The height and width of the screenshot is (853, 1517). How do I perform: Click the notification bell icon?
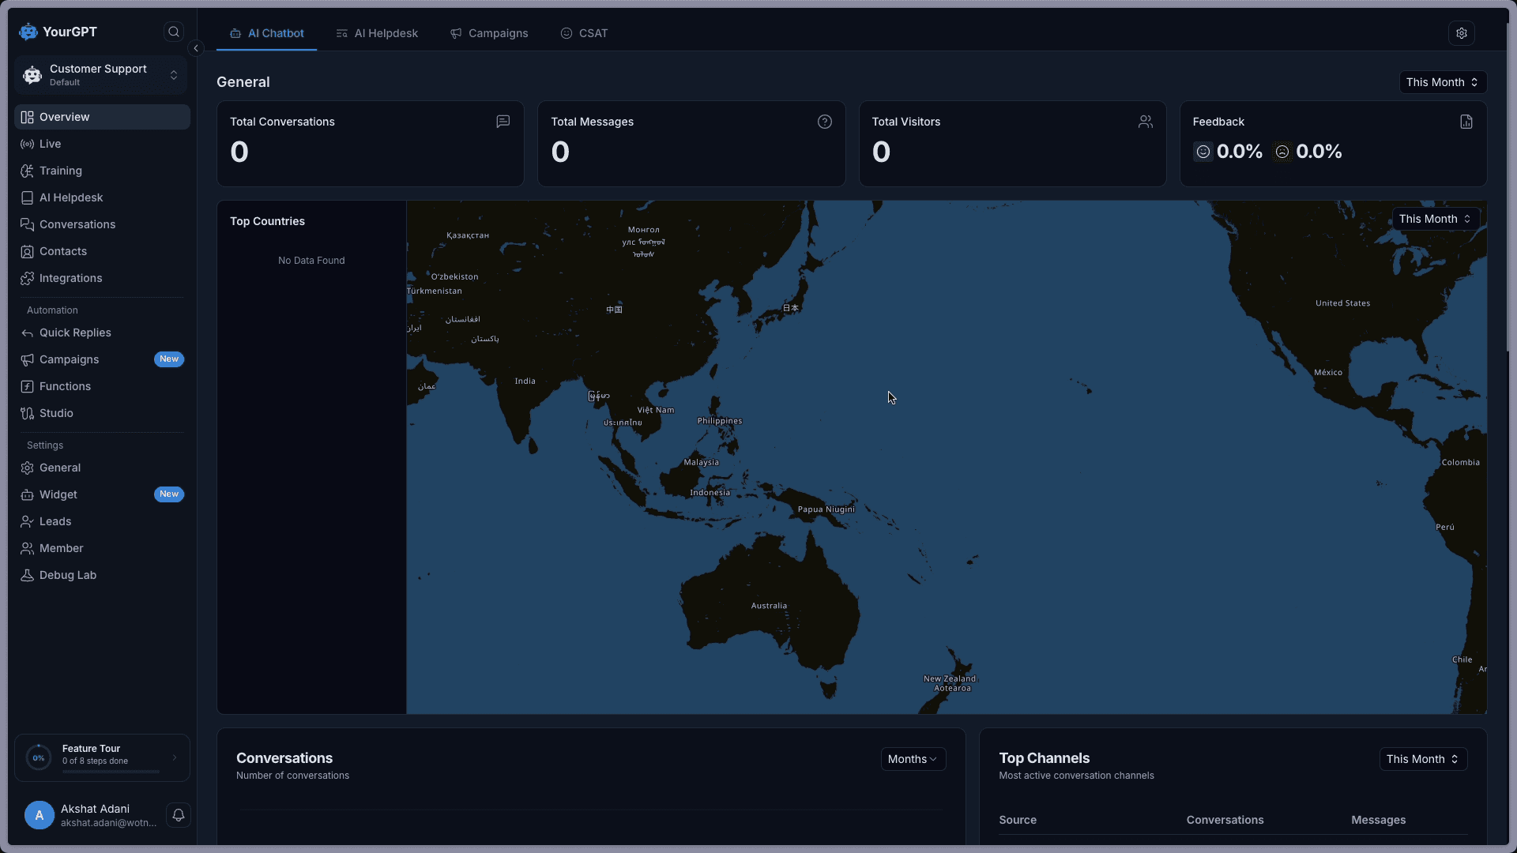(x=179, y=815)
